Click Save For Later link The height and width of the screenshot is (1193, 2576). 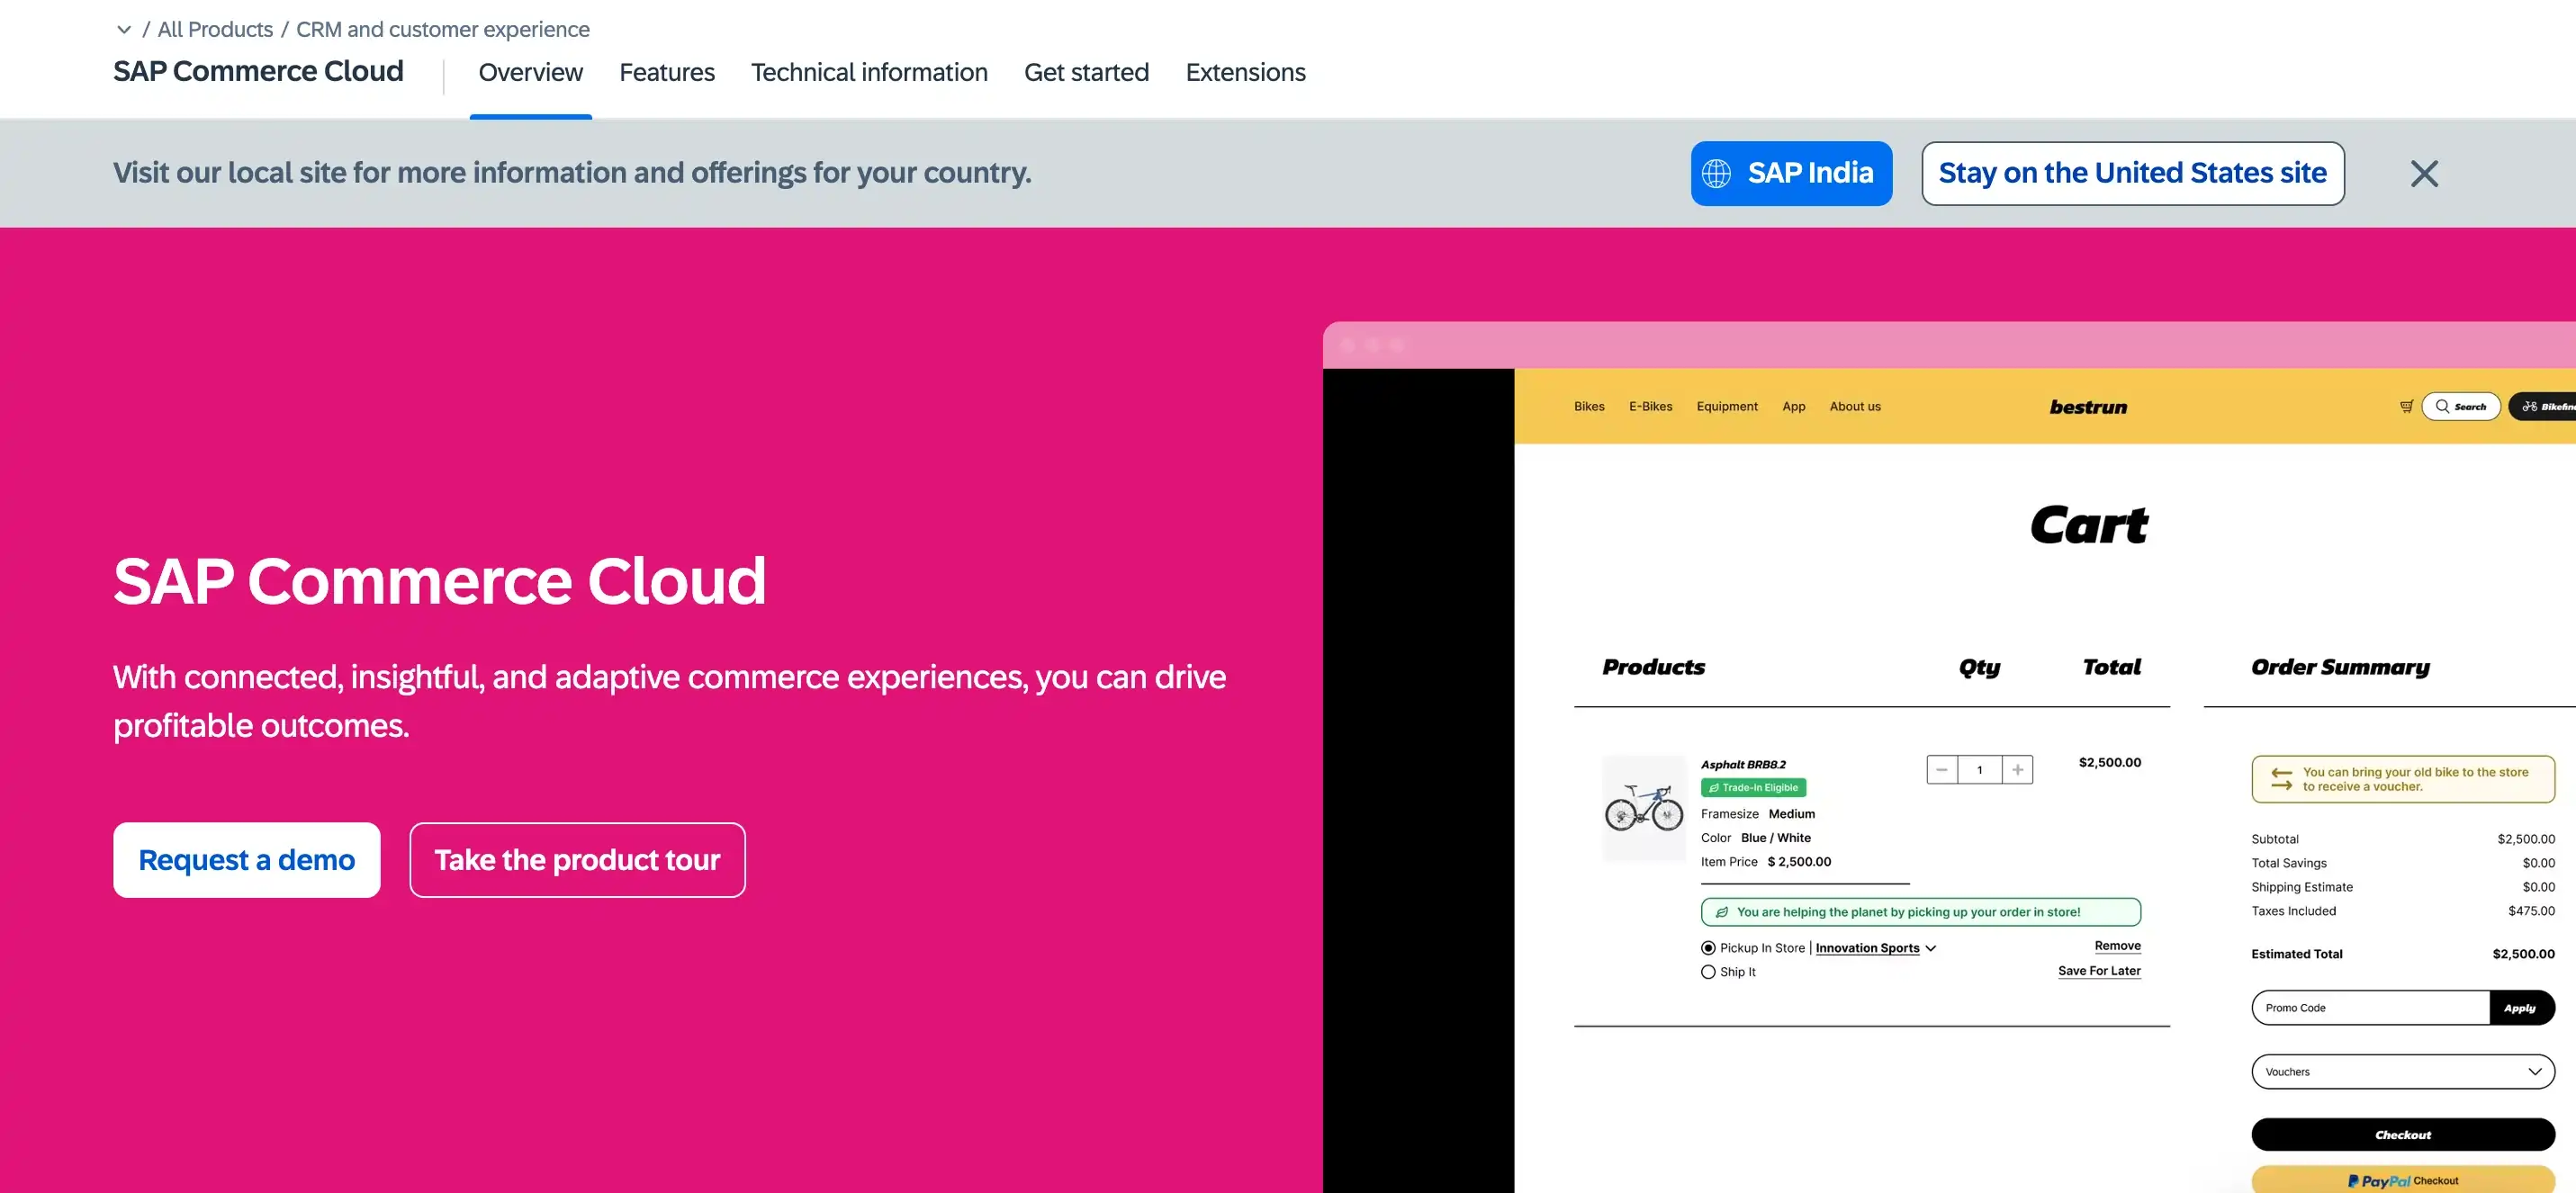[x=2099, y=970]
